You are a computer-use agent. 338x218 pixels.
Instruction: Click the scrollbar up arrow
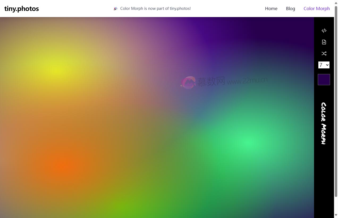point(336,2)
